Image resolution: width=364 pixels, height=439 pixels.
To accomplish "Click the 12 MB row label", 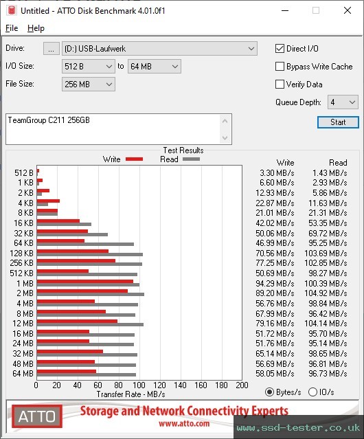I will (23, 324).
